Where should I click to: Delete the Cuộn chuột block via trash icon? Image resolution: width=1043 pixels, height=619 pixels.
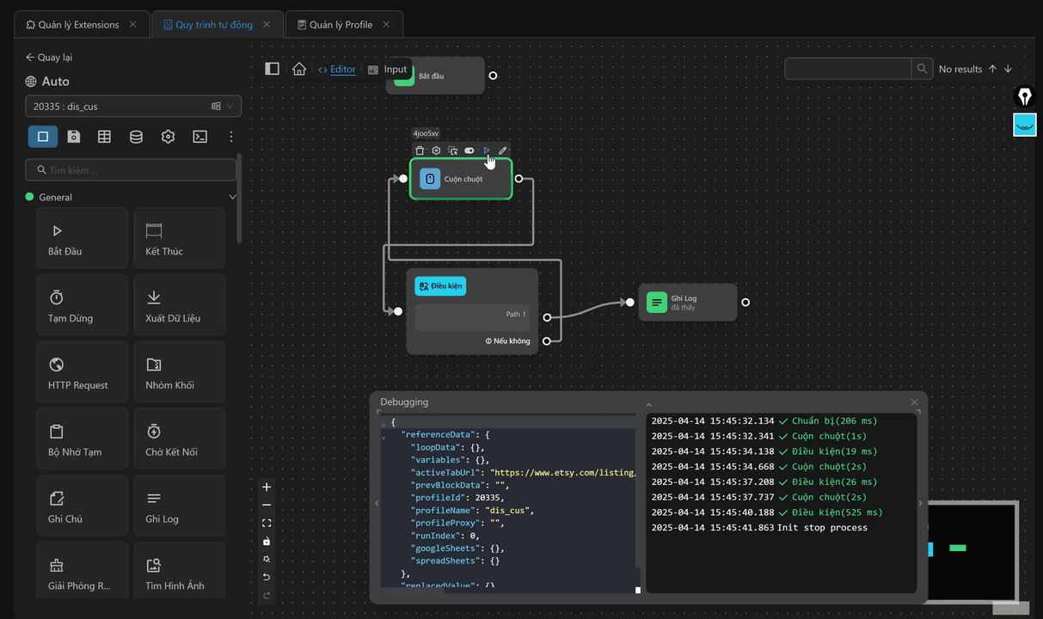point(420,150)
